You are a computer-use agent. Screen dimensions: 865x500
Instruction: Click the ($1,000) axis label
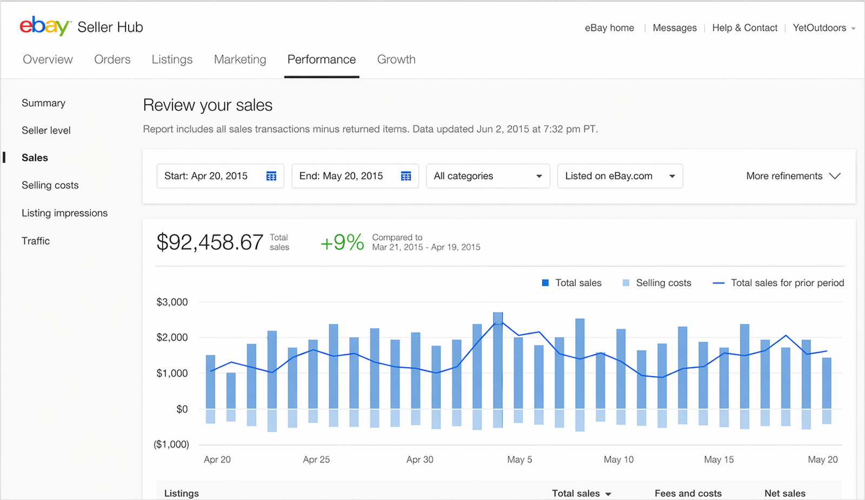[171, 444]
